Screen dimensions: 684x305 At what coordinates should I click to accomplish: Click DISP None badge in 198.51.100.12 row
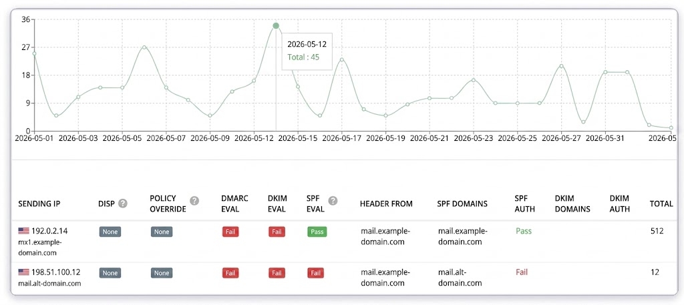110,273
